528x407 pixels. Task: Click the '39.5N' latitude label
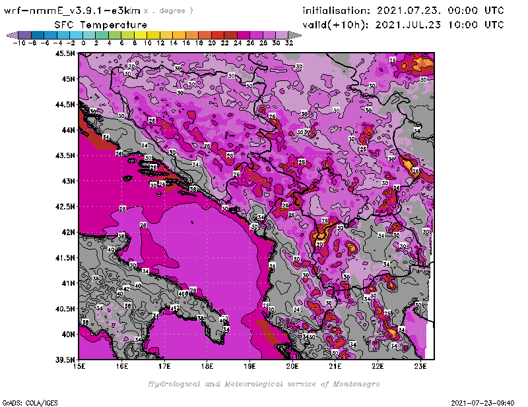(65, 360)
